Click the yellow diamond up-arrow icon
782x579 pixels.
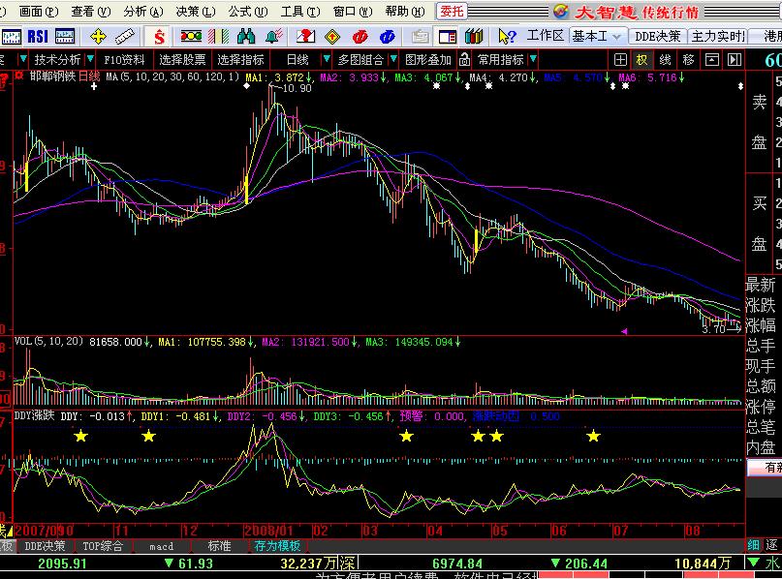pyautogui.click(x=332, y=37)
